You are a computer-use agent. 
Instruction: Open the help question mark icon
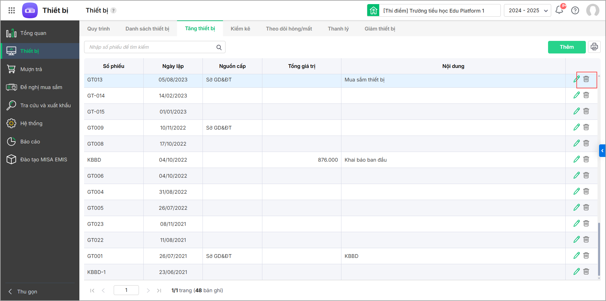[575, 10]
